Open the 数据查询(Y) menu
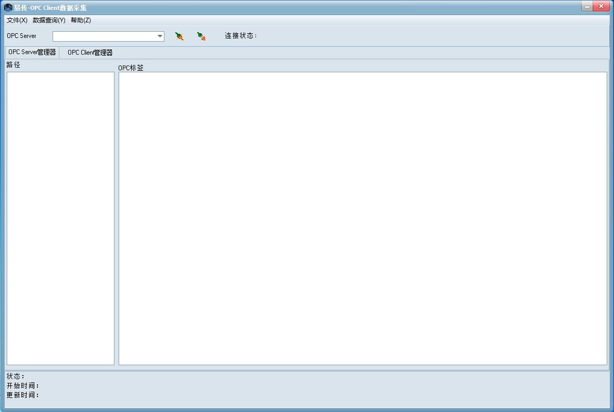This screenshot has height=412, width=614. pyautogui.click(x=49, y=20)
